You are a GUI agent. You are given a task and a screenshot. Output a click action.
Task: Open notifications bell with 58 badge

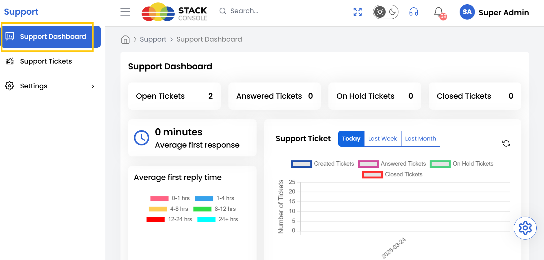[x=439, y=12]
